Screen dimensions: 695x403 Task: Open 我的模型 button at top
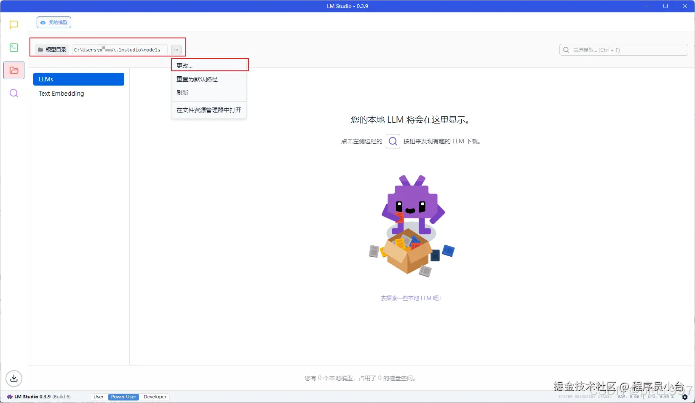[53, 22]
